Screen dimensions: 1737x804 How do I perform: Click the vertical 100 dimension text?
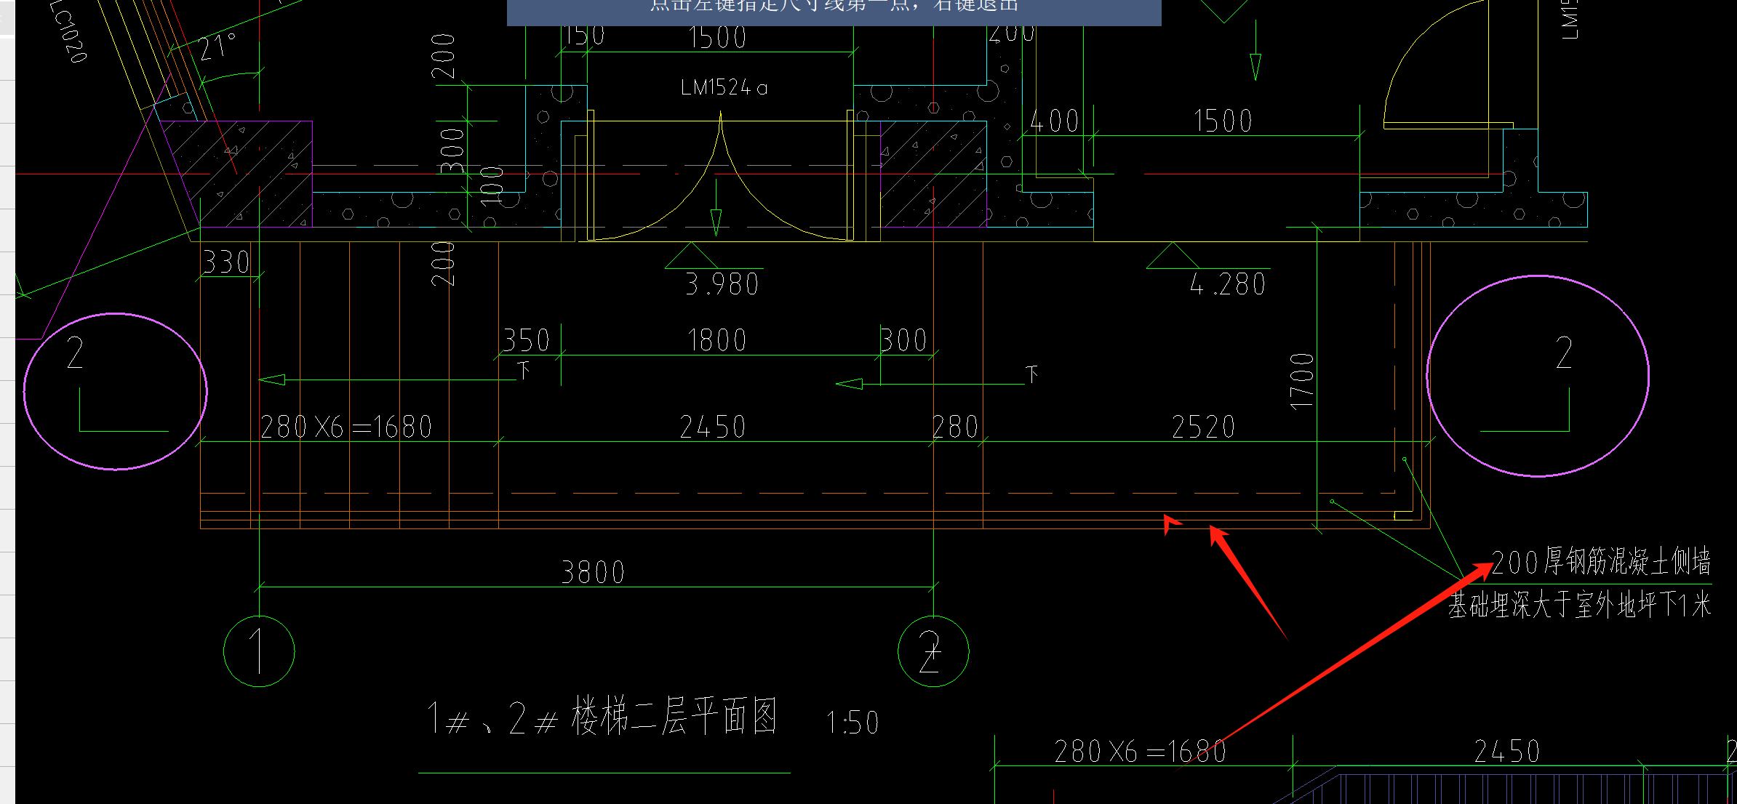492,186
